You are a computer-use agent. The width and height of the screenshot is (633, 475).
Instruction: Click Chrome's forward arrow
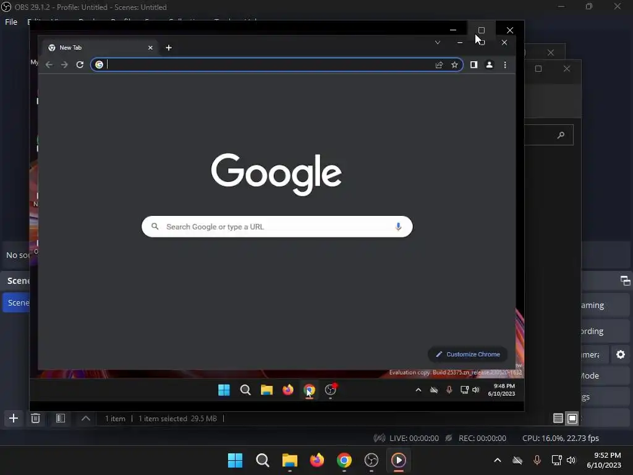(x=64, y=64)
